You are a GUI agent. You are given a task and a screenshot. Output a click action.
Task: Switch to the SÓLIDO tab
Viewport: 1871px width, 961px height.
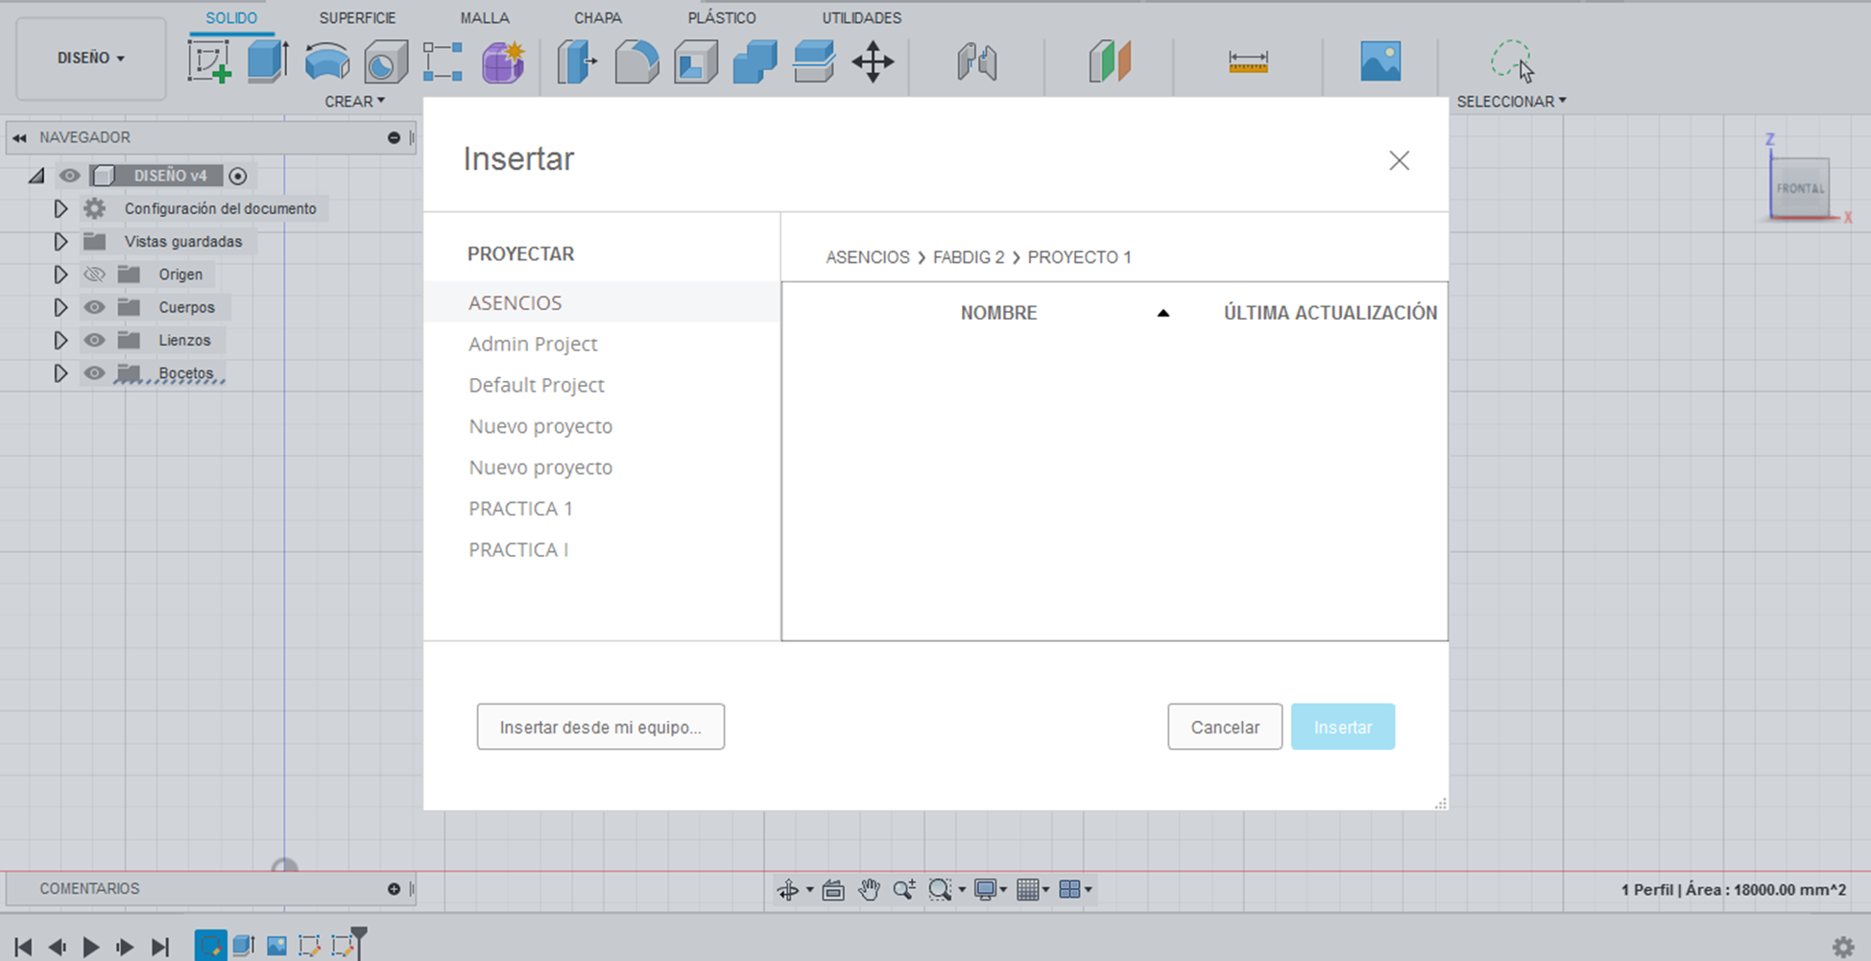point(231,18)
